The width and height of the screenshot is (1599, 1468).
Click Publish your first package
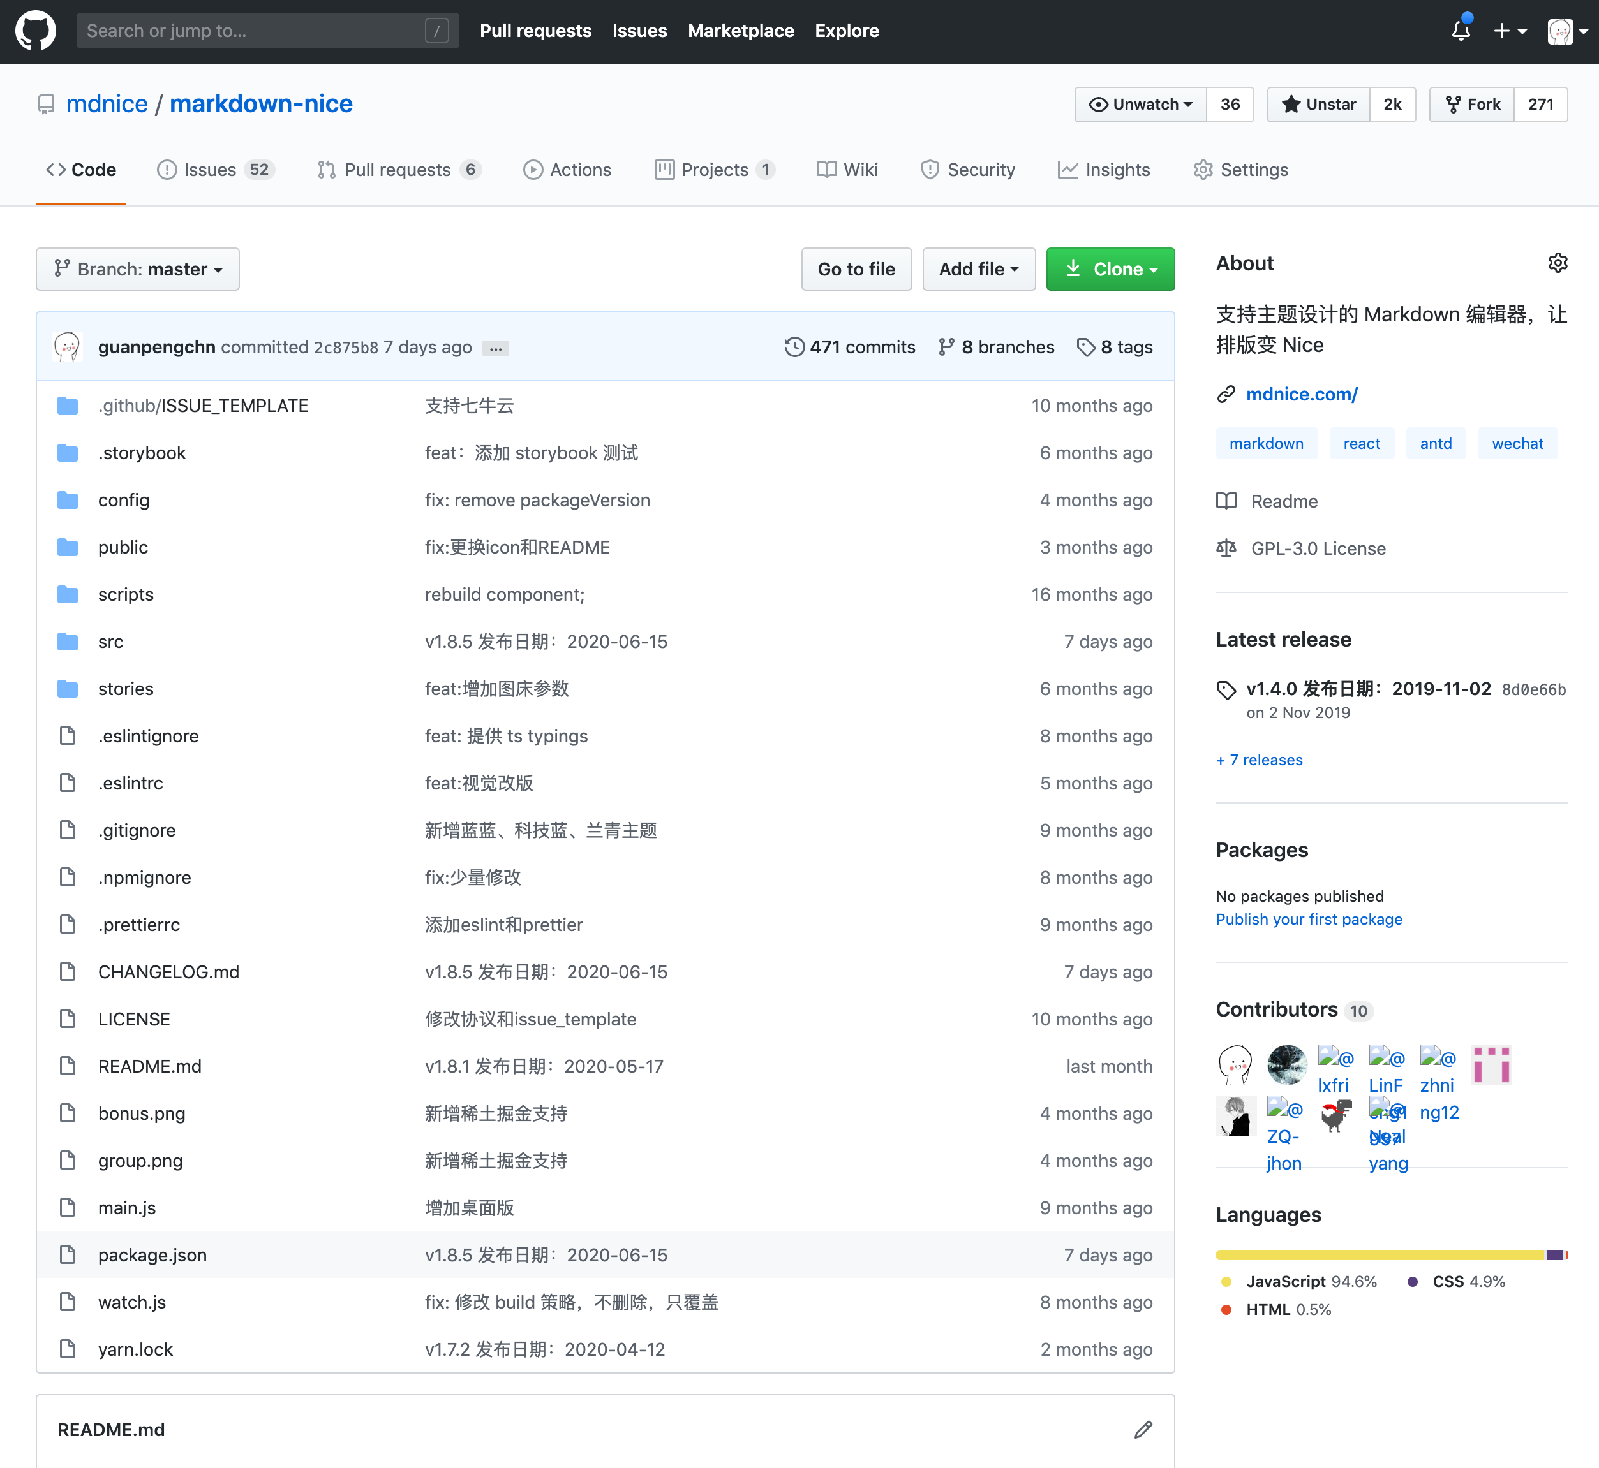tap(1309, 919)
